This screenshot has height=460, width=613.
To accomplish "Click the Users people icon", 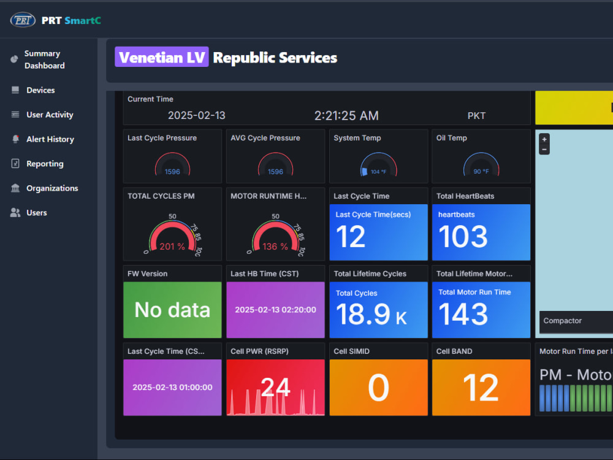I will point(15,213).
